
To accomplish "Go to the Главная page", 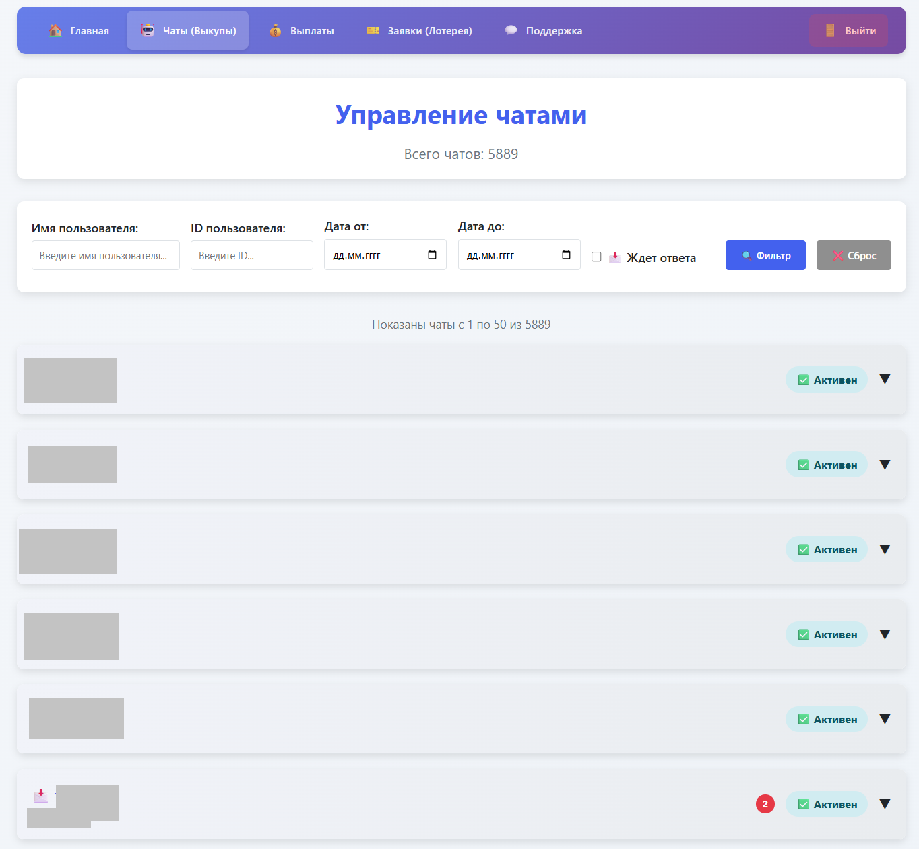I will [79, 30].
